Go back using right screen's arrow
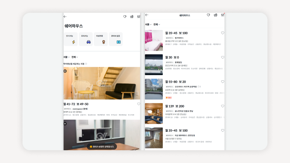290x163 pixels. tap(147, 15)
